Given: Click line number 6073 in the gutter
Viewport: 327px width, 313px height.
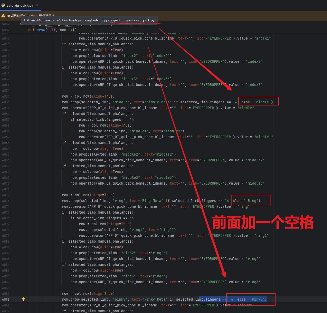Looking at the screenshot, I should [6, 201].
